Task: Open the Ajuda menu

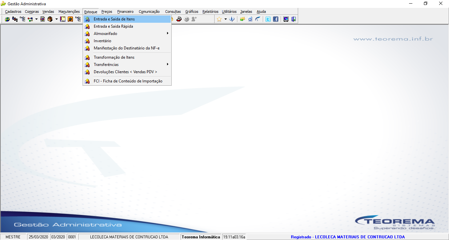Action: click(x=261, y=12)
